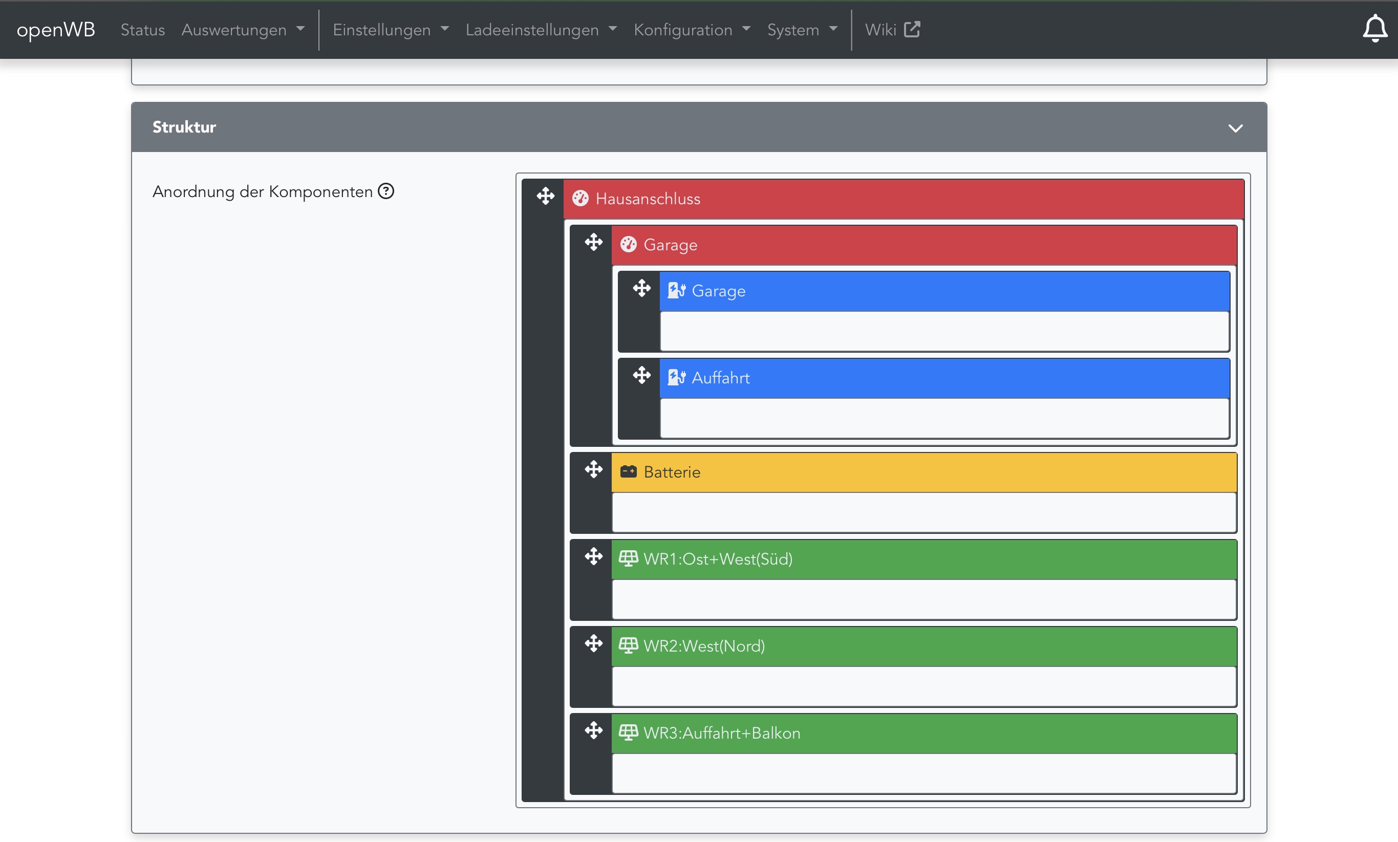The image size is (1398, 842).
Task: Click the charging station icon on blue Garage row
Action: [x=676, y=291]
